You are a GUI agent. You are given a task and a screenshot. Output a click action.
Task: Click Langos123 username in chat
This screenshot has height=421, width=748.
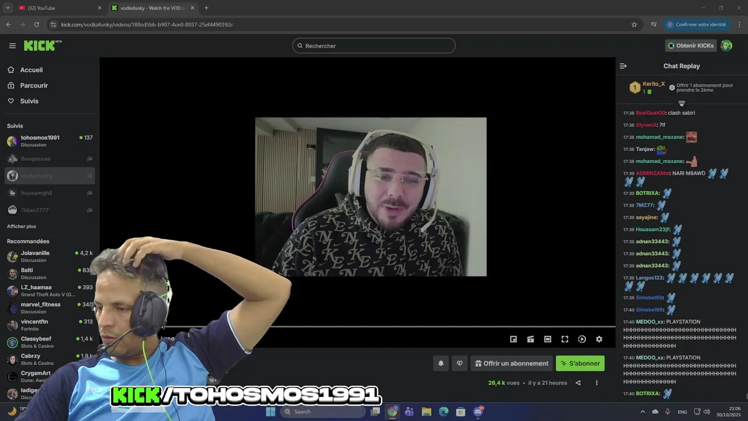(x=649, y=278)
